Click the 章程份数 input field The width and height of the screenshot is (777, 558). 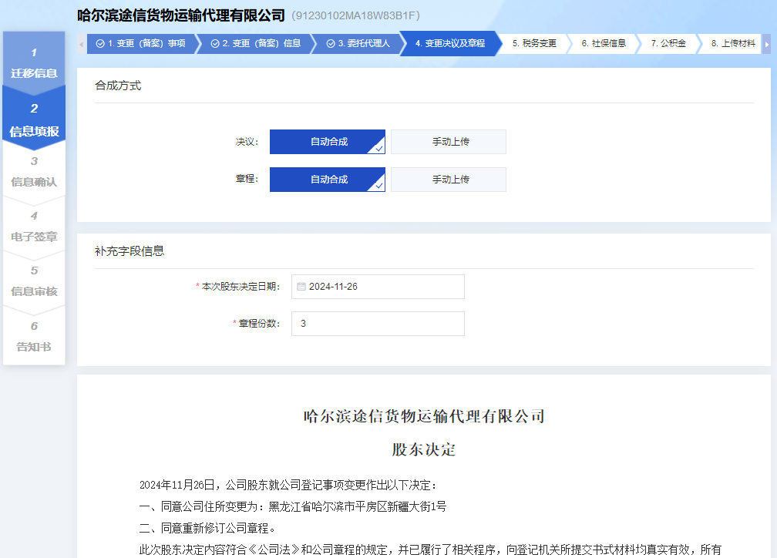378,324
